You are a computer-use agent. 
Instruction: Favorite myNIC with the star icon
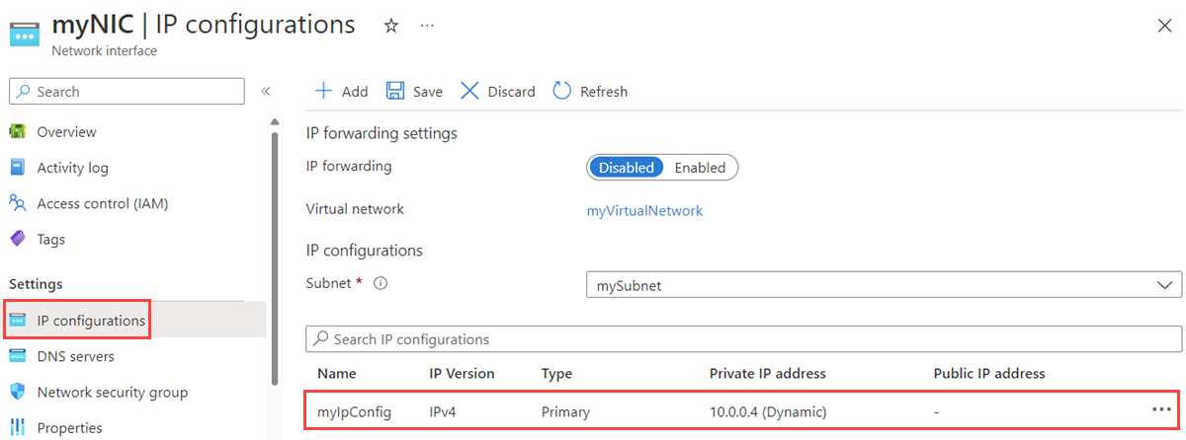coord(391,27)
